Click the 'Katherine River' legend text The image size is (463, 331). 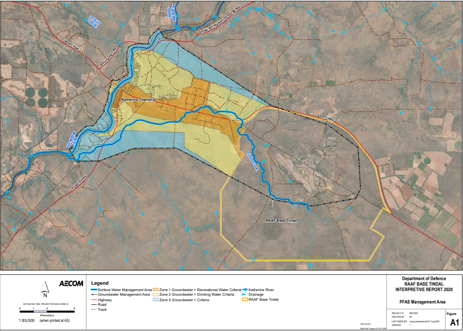(x=261, y=290)
